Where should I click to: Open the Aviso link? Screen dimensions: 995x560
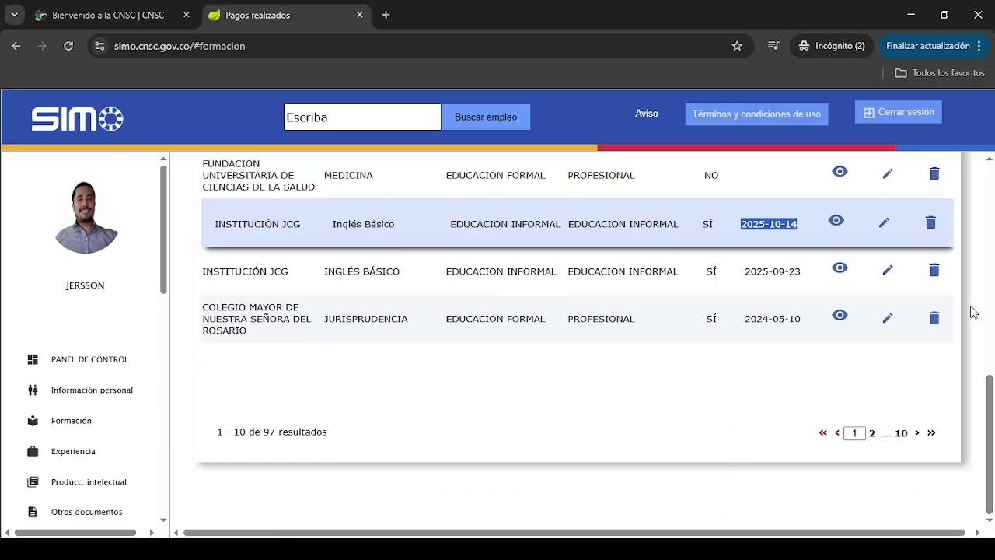[647, 114]
